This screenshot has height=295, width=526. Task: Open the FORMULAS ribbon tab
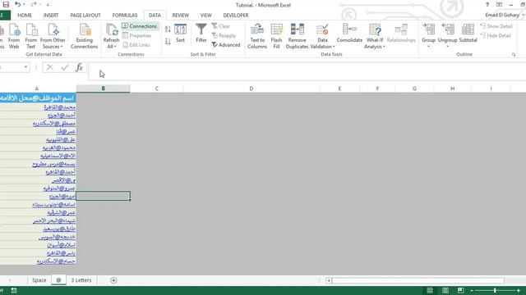(x=125, y=15)
